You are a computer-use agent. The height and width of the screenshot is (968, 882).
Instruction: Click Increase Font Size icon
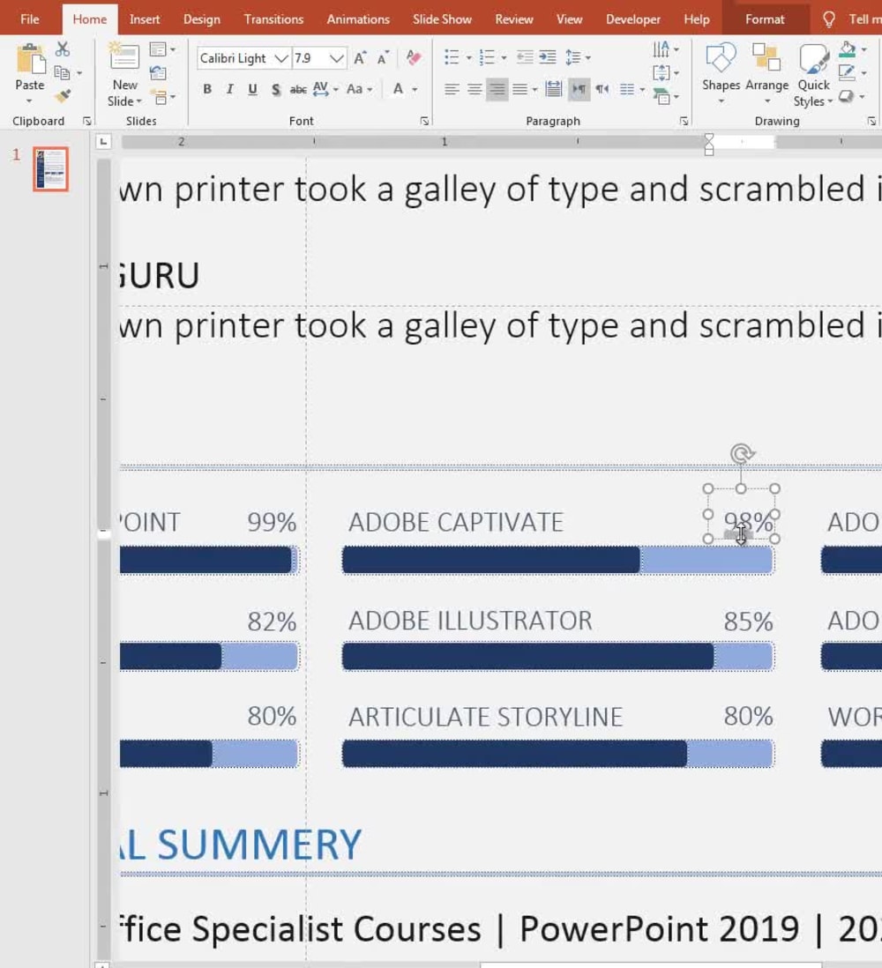[360, 59]
